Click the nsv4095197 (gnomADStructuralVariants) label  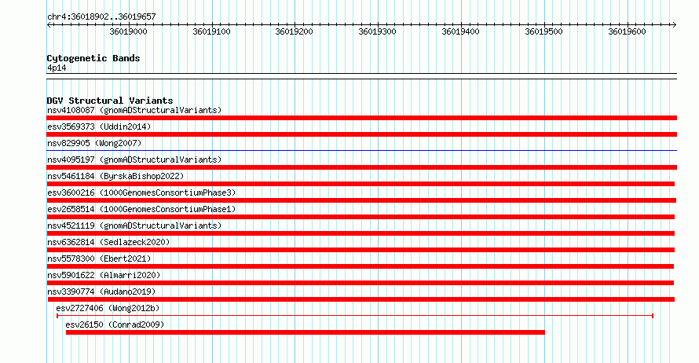[x=134, y=159]
